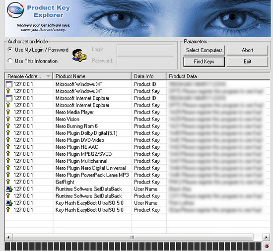Click key icon of GetRight row

8,182
